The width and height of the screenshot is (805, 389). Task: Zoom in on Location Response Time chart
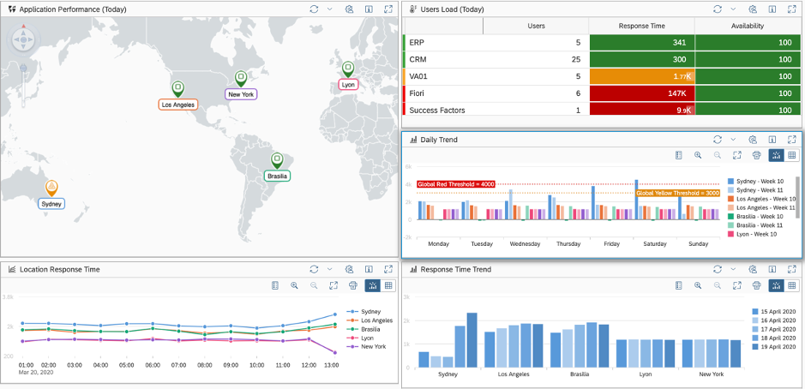click(294, 285)
